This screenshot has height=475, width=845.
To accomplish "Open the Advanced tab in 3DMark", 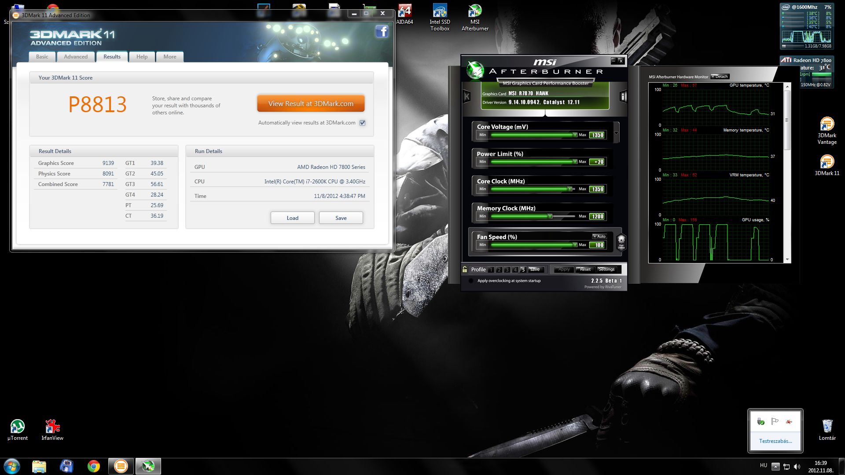I will (76, 57).
